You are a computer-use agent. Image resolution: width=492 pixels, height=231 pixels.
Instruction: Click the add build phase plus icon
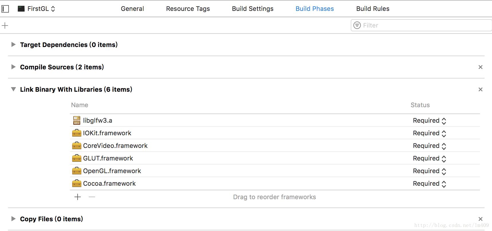(x=5, y=26)
